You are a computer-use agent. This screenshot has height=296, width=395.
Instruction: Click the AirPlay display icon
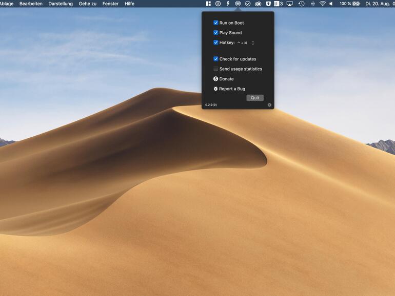(x=290, y=4)
